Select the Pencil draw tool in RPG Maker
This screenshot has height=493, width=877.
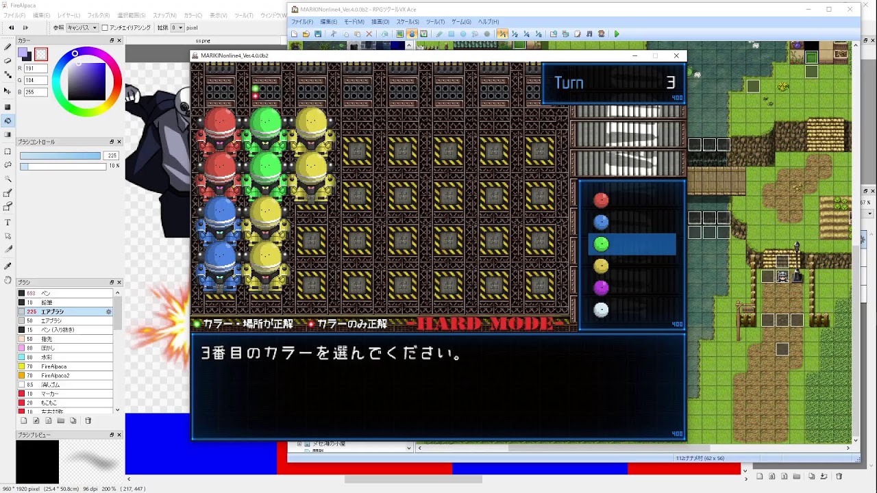[x=439, y=34]
